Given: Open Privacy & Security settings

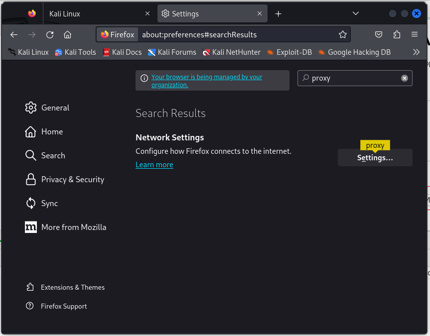Looking at the screenshot, I should (65, 180).
